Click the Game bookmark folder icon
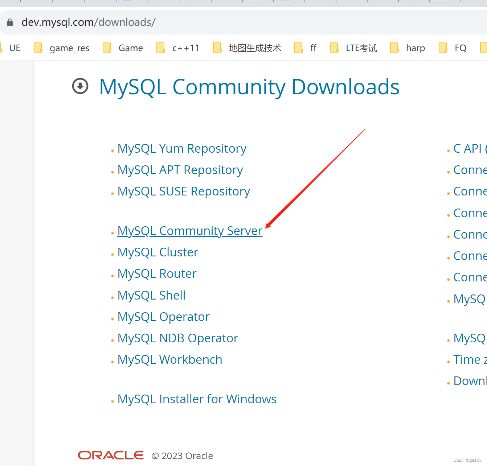The image size is (487, 466). pos(107,48)
